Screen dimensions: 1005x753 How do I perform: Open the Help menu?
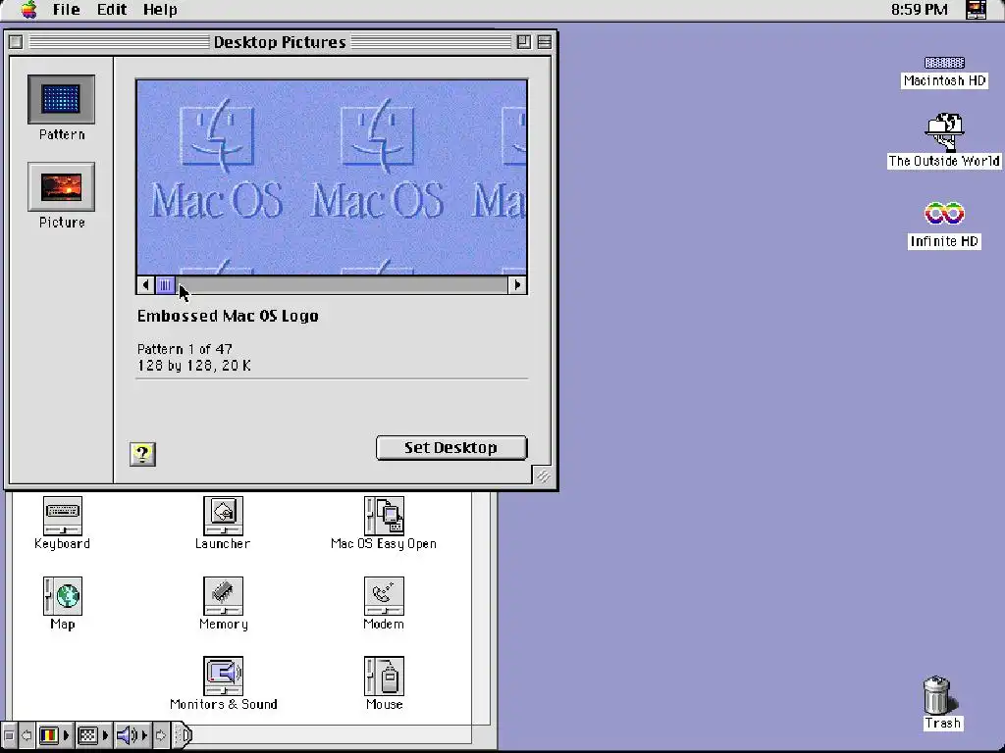pyautogui.click(x=160, y=10)
